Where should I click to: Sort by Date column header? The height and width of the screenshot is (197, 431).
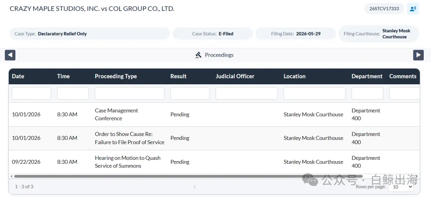18,76
